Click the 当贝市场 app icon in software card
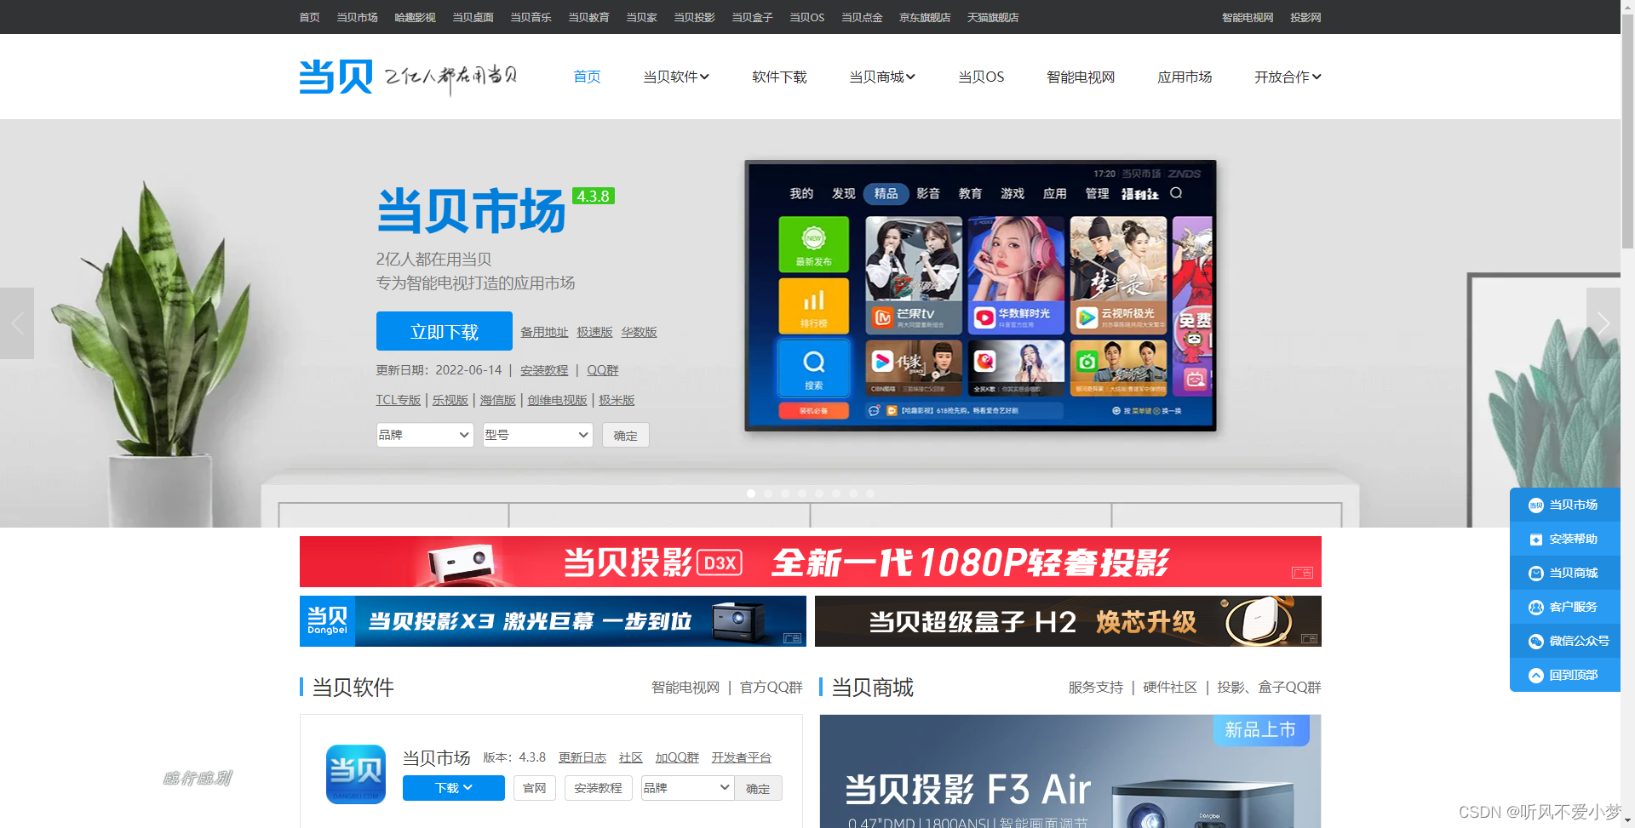Viewport: 1635px width, 828px height. coord(356,774)
